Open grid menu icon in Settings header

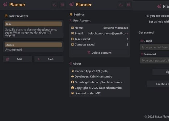(129, 5)
